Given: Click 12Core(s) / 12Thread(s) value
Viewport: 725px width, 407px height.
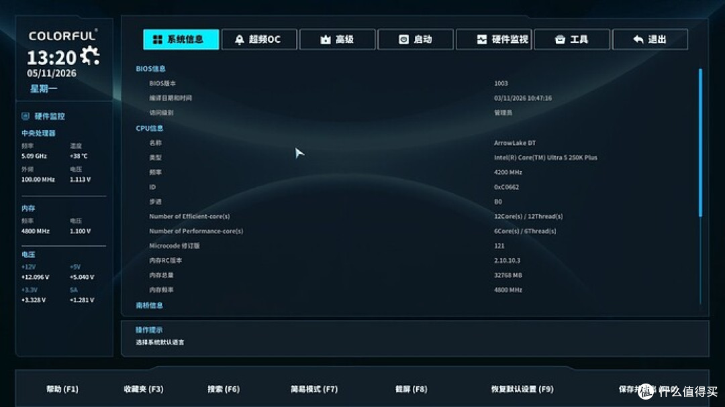Looking at the screenshot, I should [x=528, y=216].
